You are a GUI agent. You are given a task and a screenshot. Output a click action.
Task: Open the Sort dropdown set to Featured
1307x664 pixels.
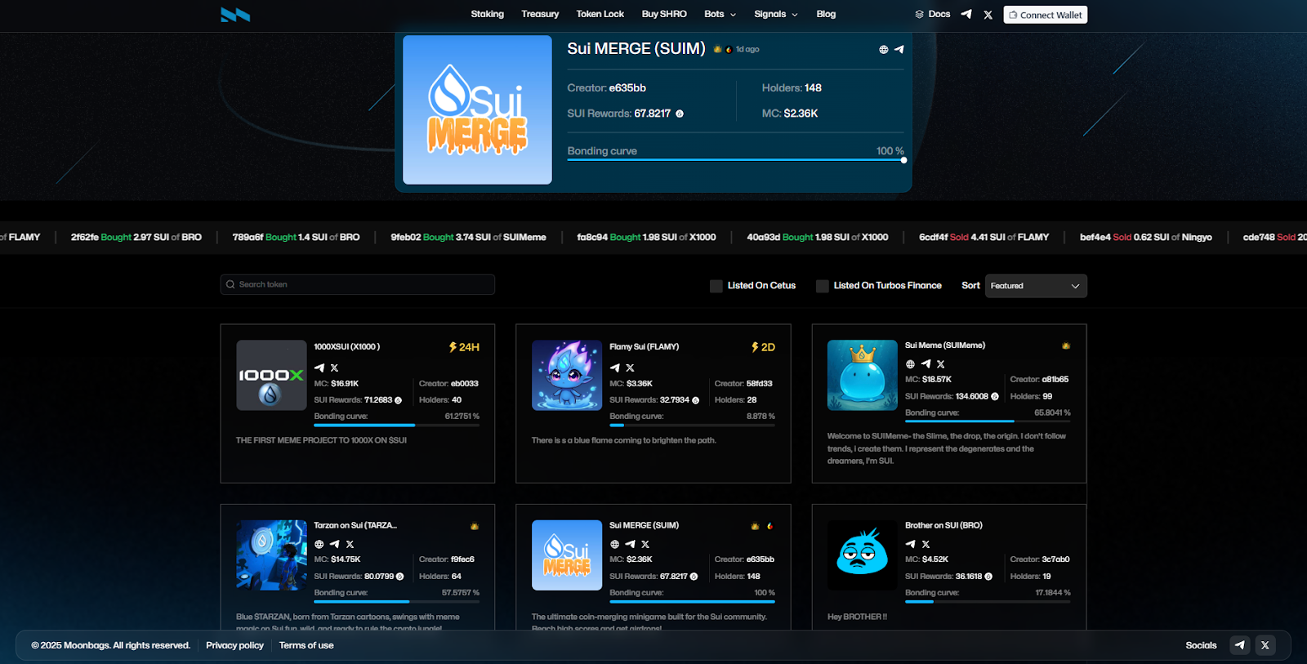[1036, 286]
